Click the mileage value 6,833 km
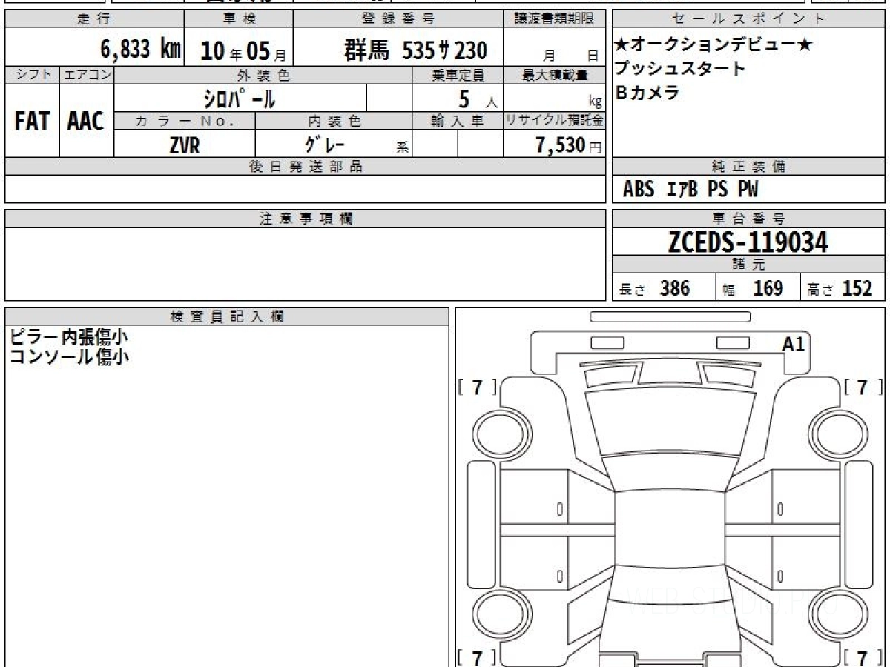890x667 pixels. coord(140,50)
